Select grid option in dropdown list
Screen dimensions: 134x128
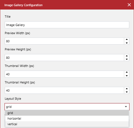(67, 113)
